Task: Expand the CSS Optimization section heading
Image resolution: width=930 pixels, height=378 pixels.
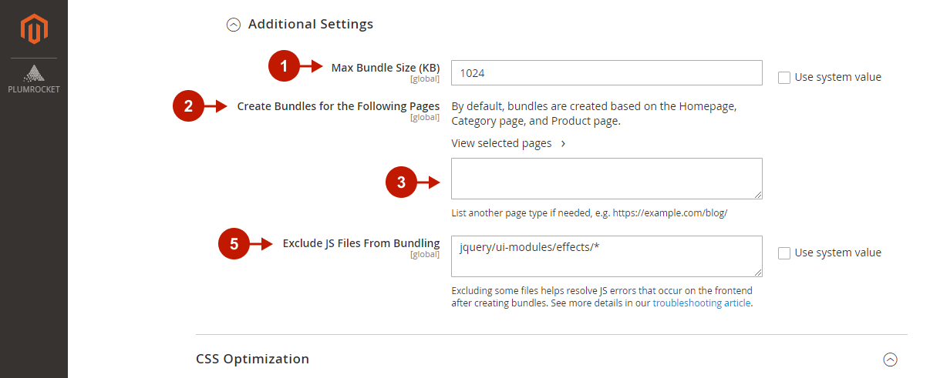Action: pyautogui.click(x=253, y=359)
